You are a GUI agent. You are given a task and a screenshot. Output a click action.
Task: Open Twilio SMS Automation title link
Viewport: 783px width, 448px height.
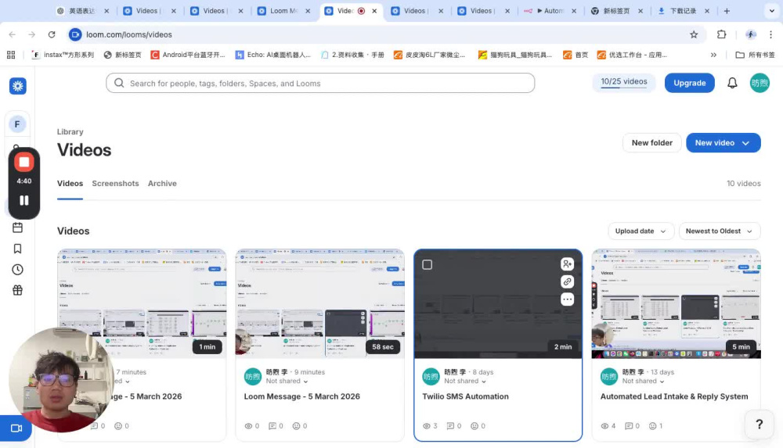pos(465,396)
